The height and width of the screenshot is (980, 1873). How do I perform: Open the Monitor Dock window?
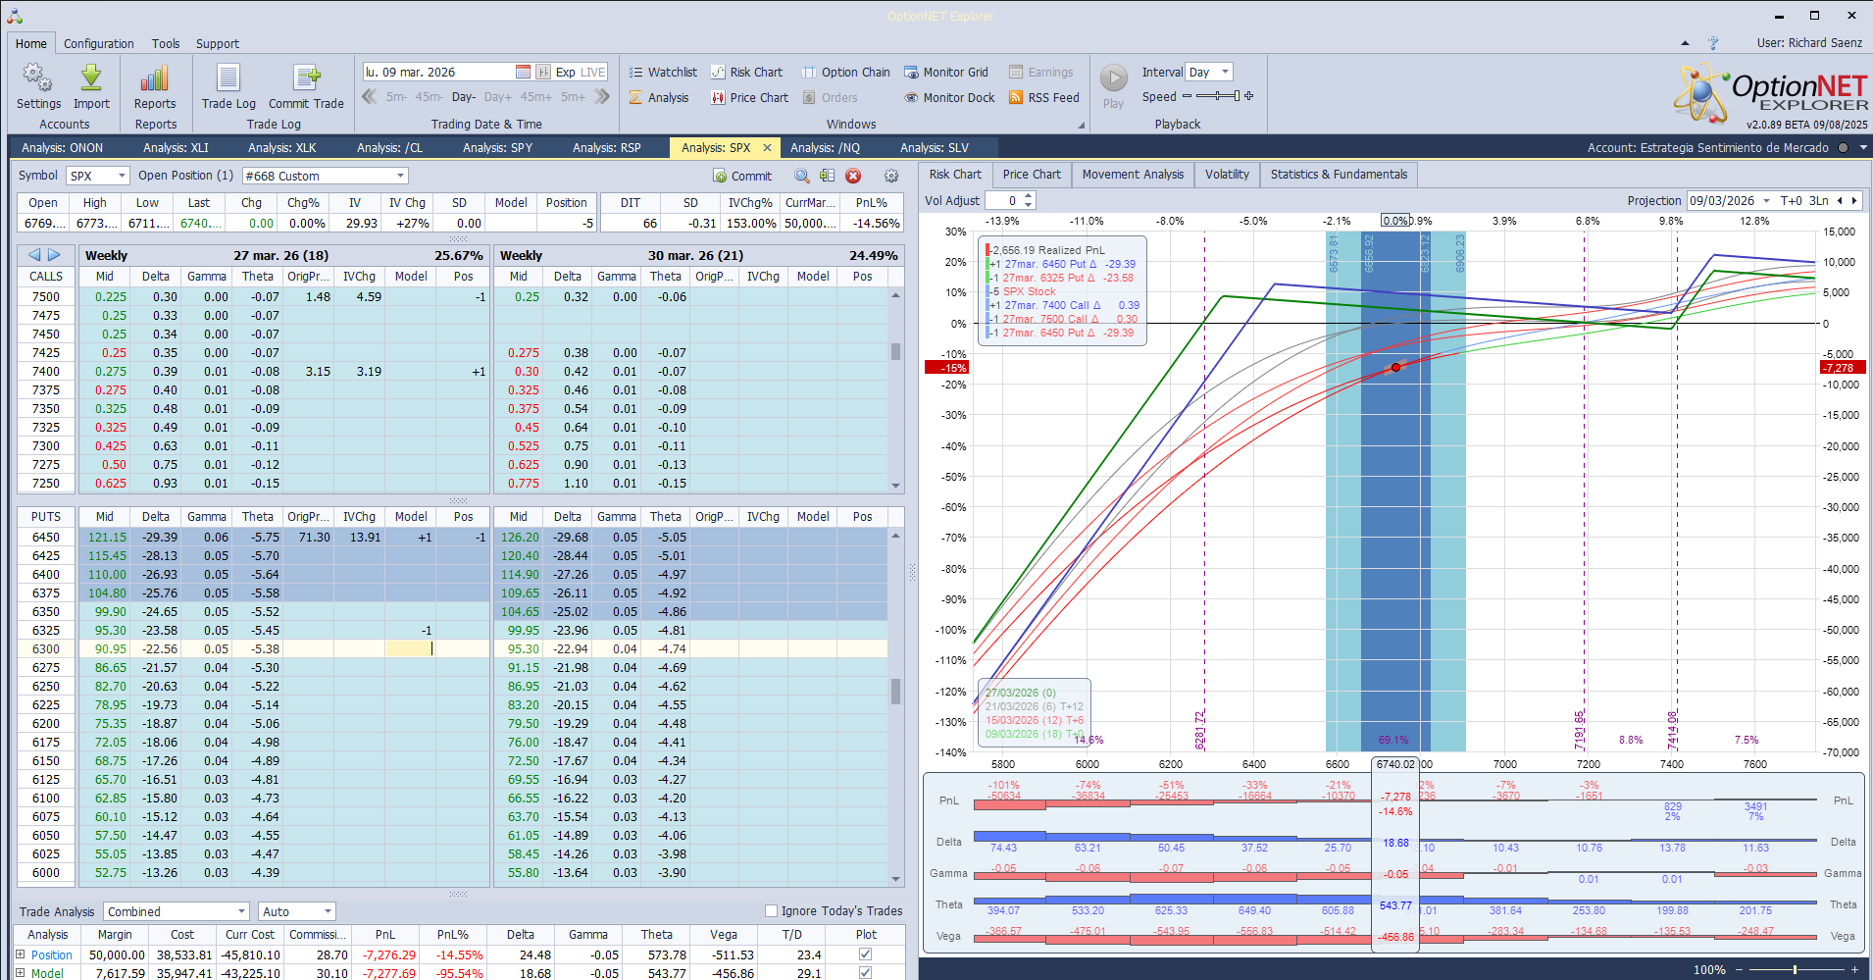tap(949, 97)
